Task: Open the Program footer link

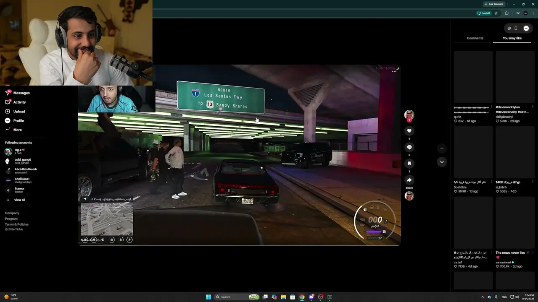Action: [x=11, y=219]
